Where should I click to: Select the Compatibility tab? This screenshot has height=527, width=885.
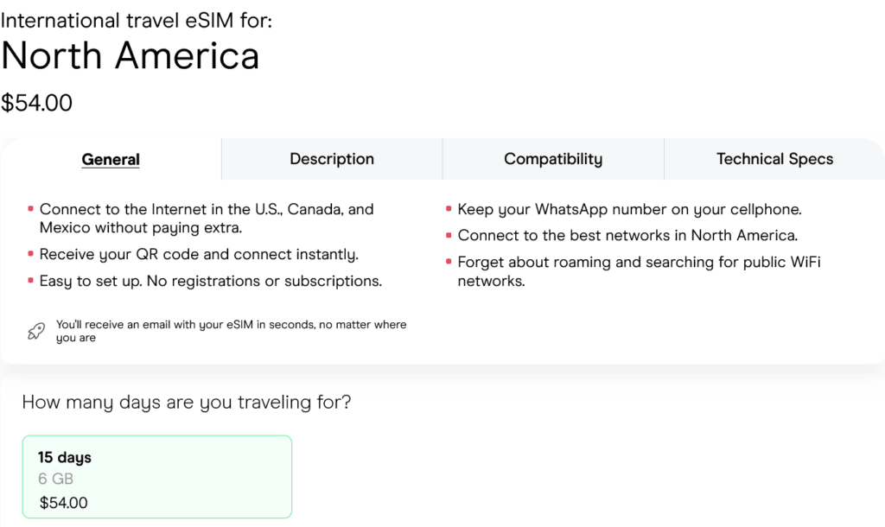[x=553, y=159]
